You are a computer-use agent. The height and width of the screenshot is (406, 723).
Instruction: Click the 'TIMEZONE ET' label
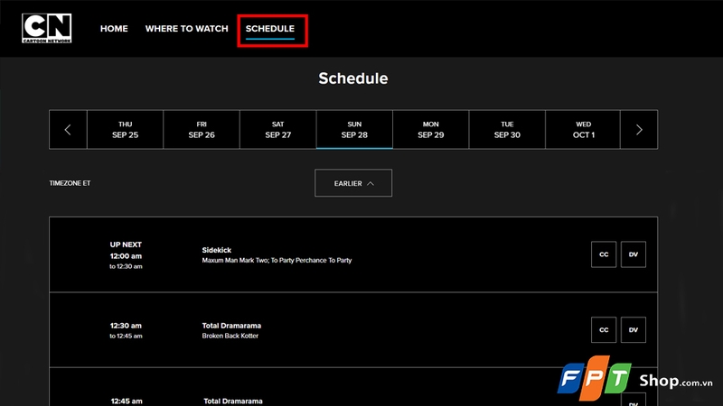[70, 183]
